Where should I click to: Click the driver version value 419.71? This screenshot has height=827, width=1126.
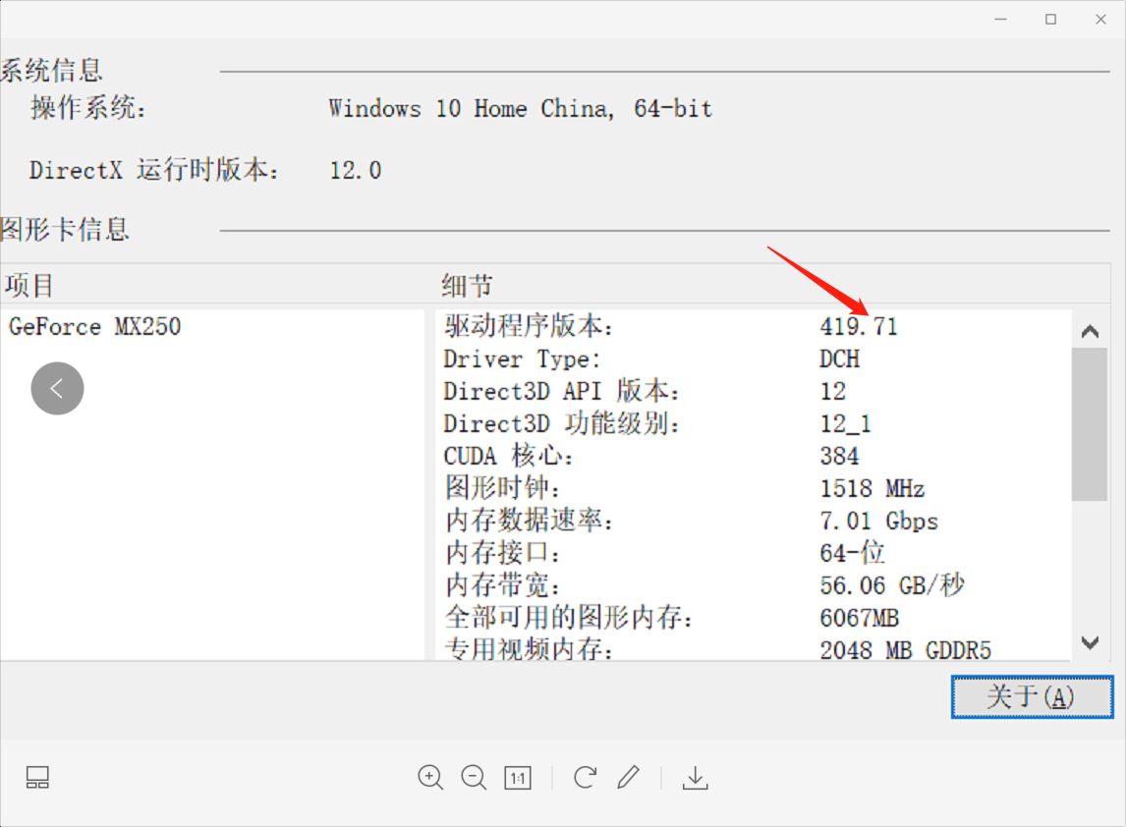click(860, 326)
